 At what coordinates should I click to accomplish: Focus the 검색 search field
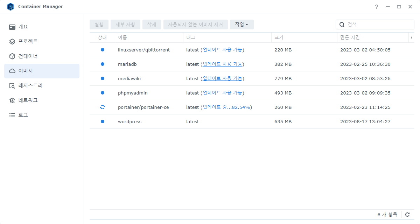375,24
